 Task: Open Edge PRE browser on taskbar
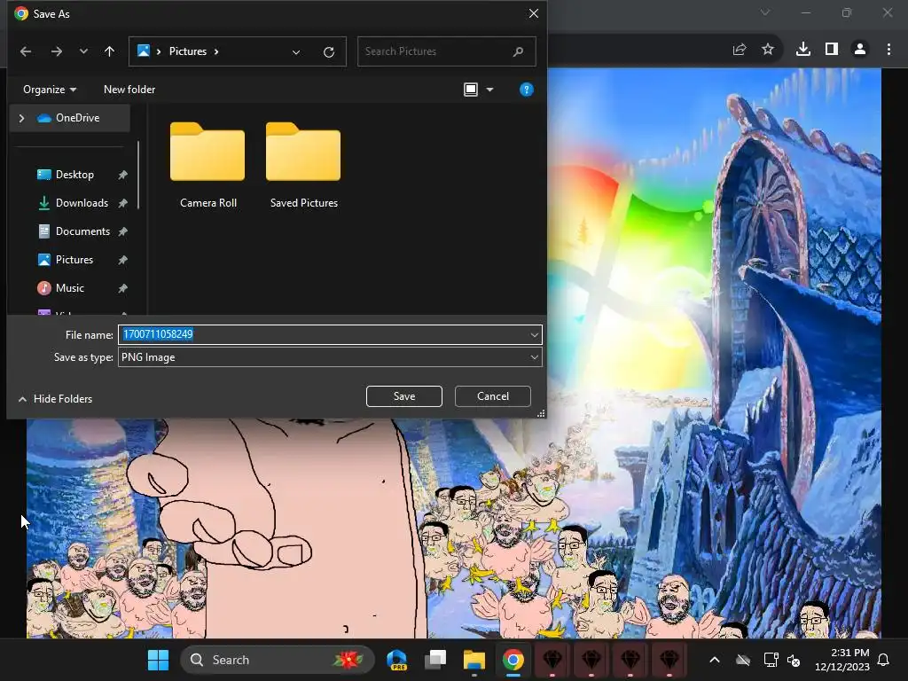coord(396,660)
